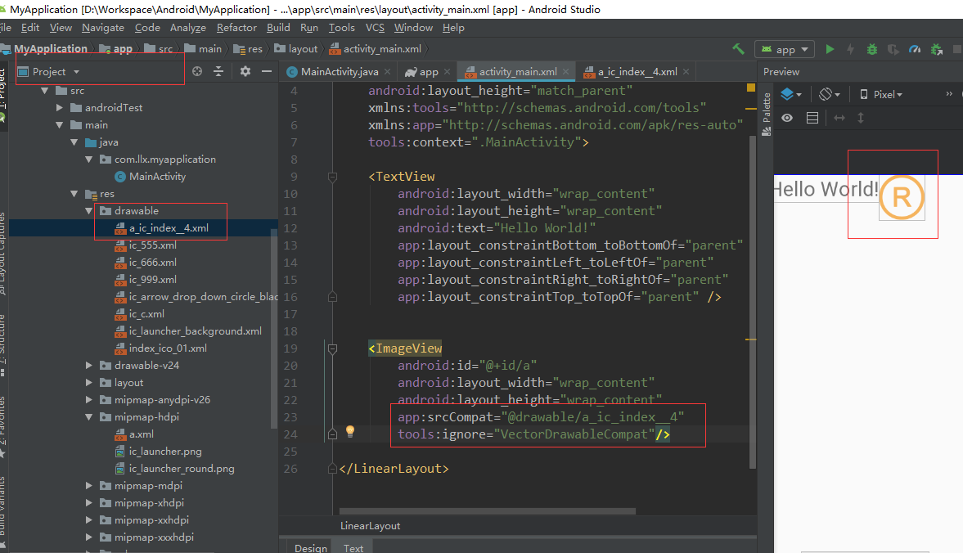
Task: Collapse the mipmap-hdpi folder
Action: click(x=89, y=417)
